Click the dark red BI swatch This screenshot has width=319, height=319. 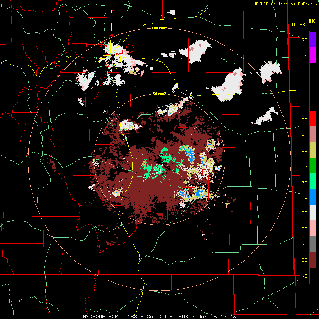pyautogui.click(x=313, y=260)
